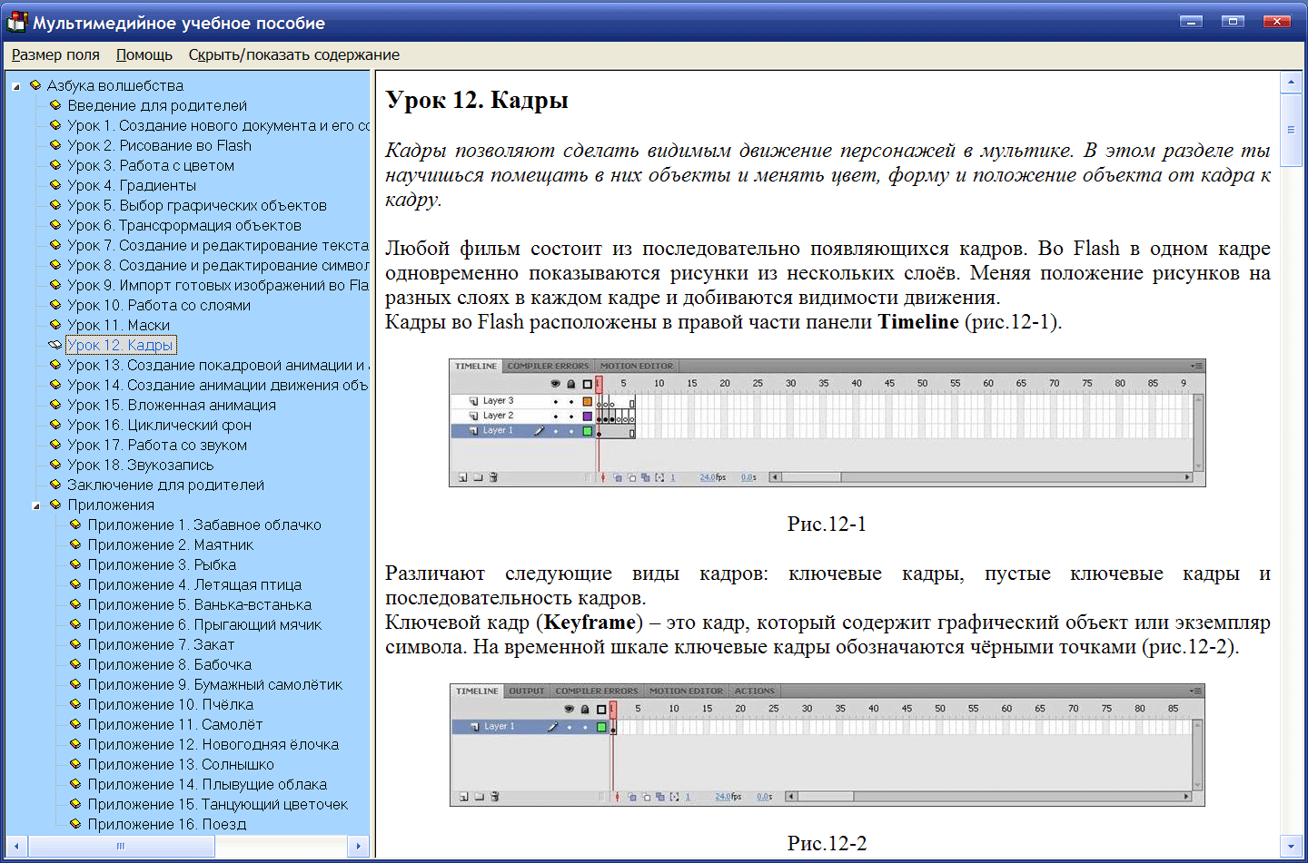Toggle the padlock lock column for Layer 2
The height and width of the screenshot is (863, 1308).
(571, 418)
